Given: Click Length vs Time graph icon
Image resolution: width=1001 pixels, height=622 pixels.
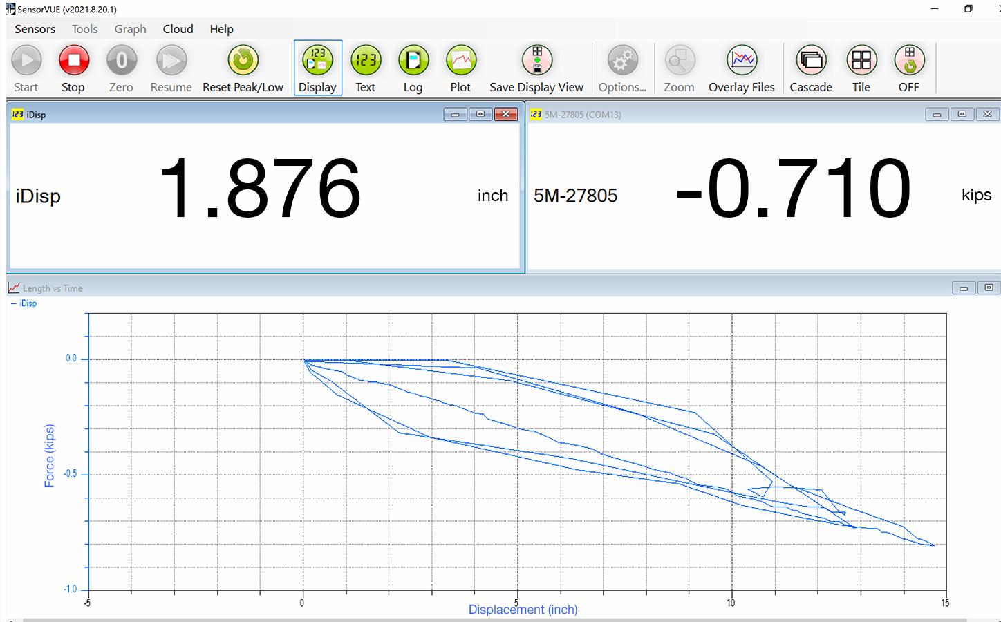Looking at the screenshot, I should click(13, 288).
